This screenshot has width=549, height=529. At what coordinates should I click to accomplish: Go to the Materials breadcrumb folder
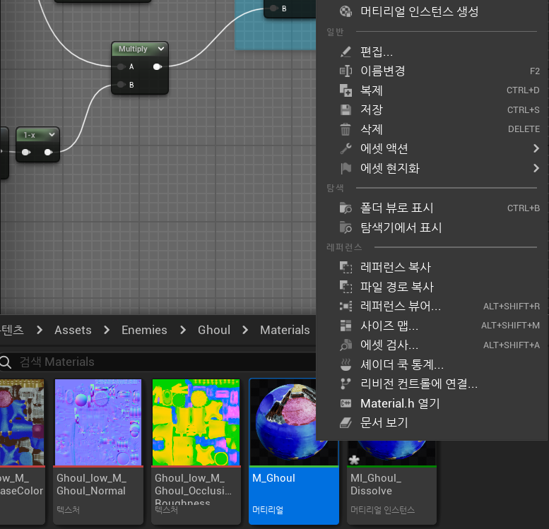pos(285,330)
